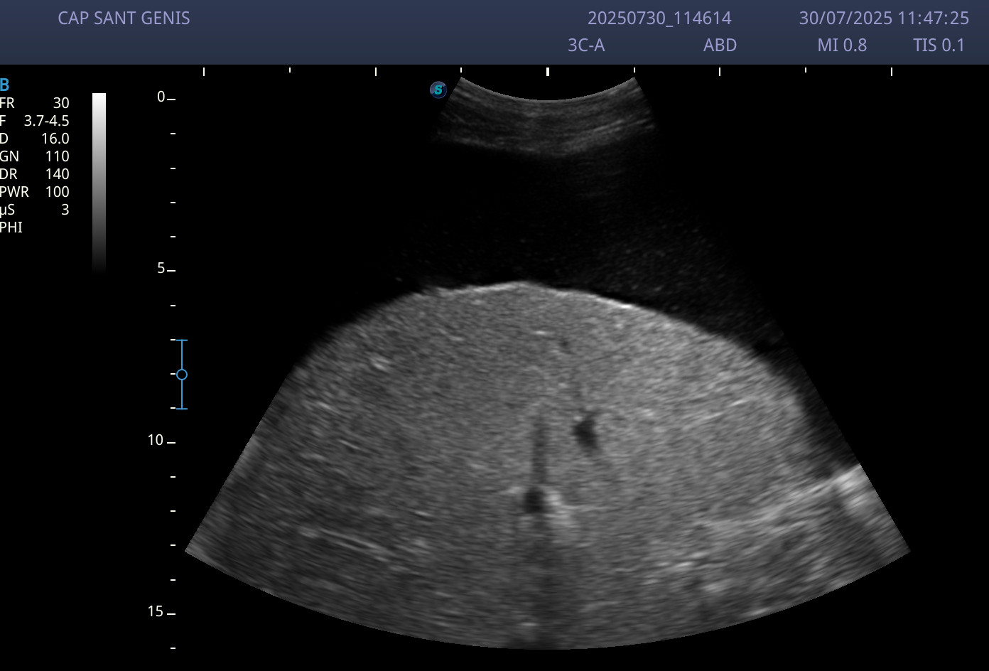Select the blue B mode label
This screenshot has height=671, width=989.
pyautogui.click(x=5, y=85)
